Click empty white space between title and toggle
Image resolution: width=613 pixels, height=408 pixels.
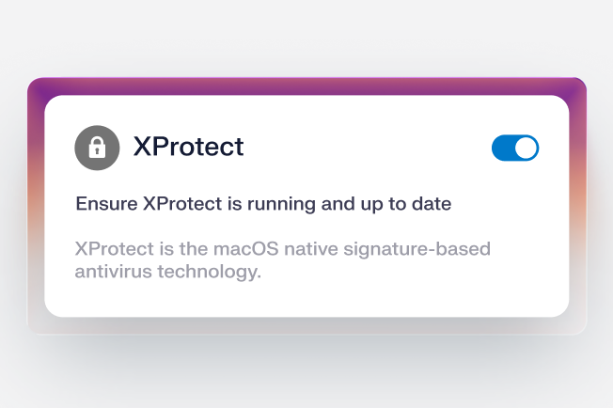tap(367, 148)
